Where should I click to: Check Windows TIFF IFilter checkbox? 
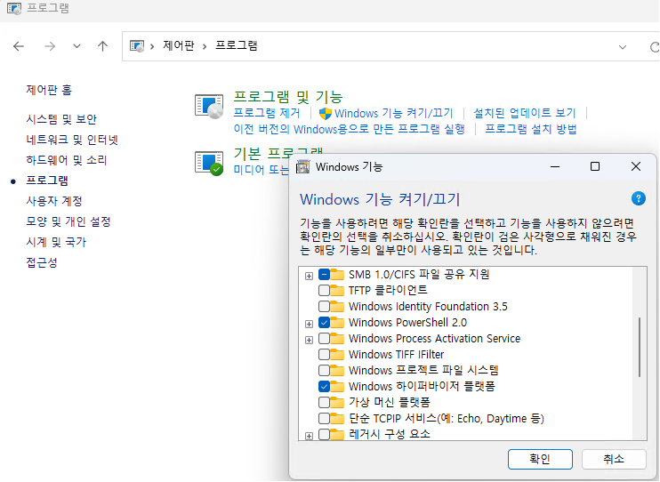click(x=324, y=355)
